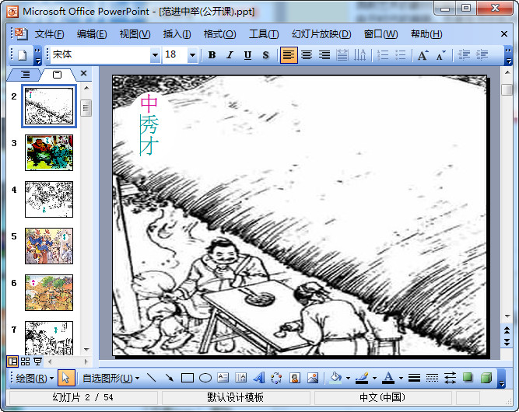The height and width of the screenshot is (412, 519).
Task: Start slide show from current slide icon
Action: (37, 361)
